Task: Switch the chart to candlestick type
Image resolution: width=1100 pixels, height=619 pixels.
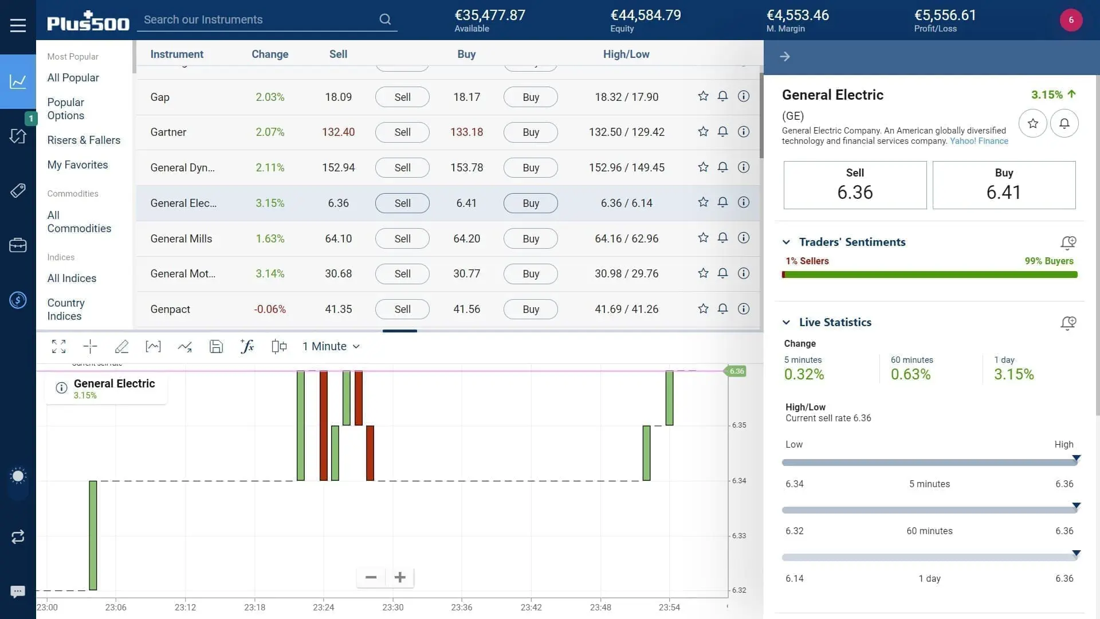Action: pos(279,346)
